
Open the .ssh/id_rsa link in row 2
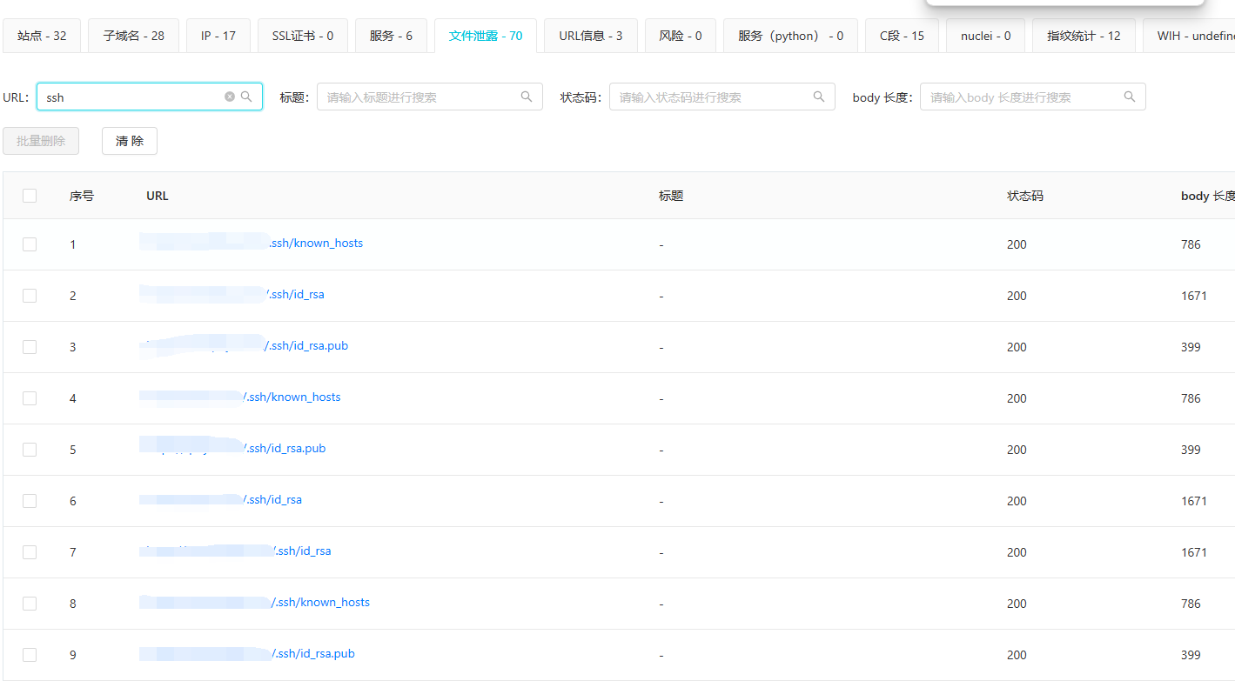pos(296,295)
